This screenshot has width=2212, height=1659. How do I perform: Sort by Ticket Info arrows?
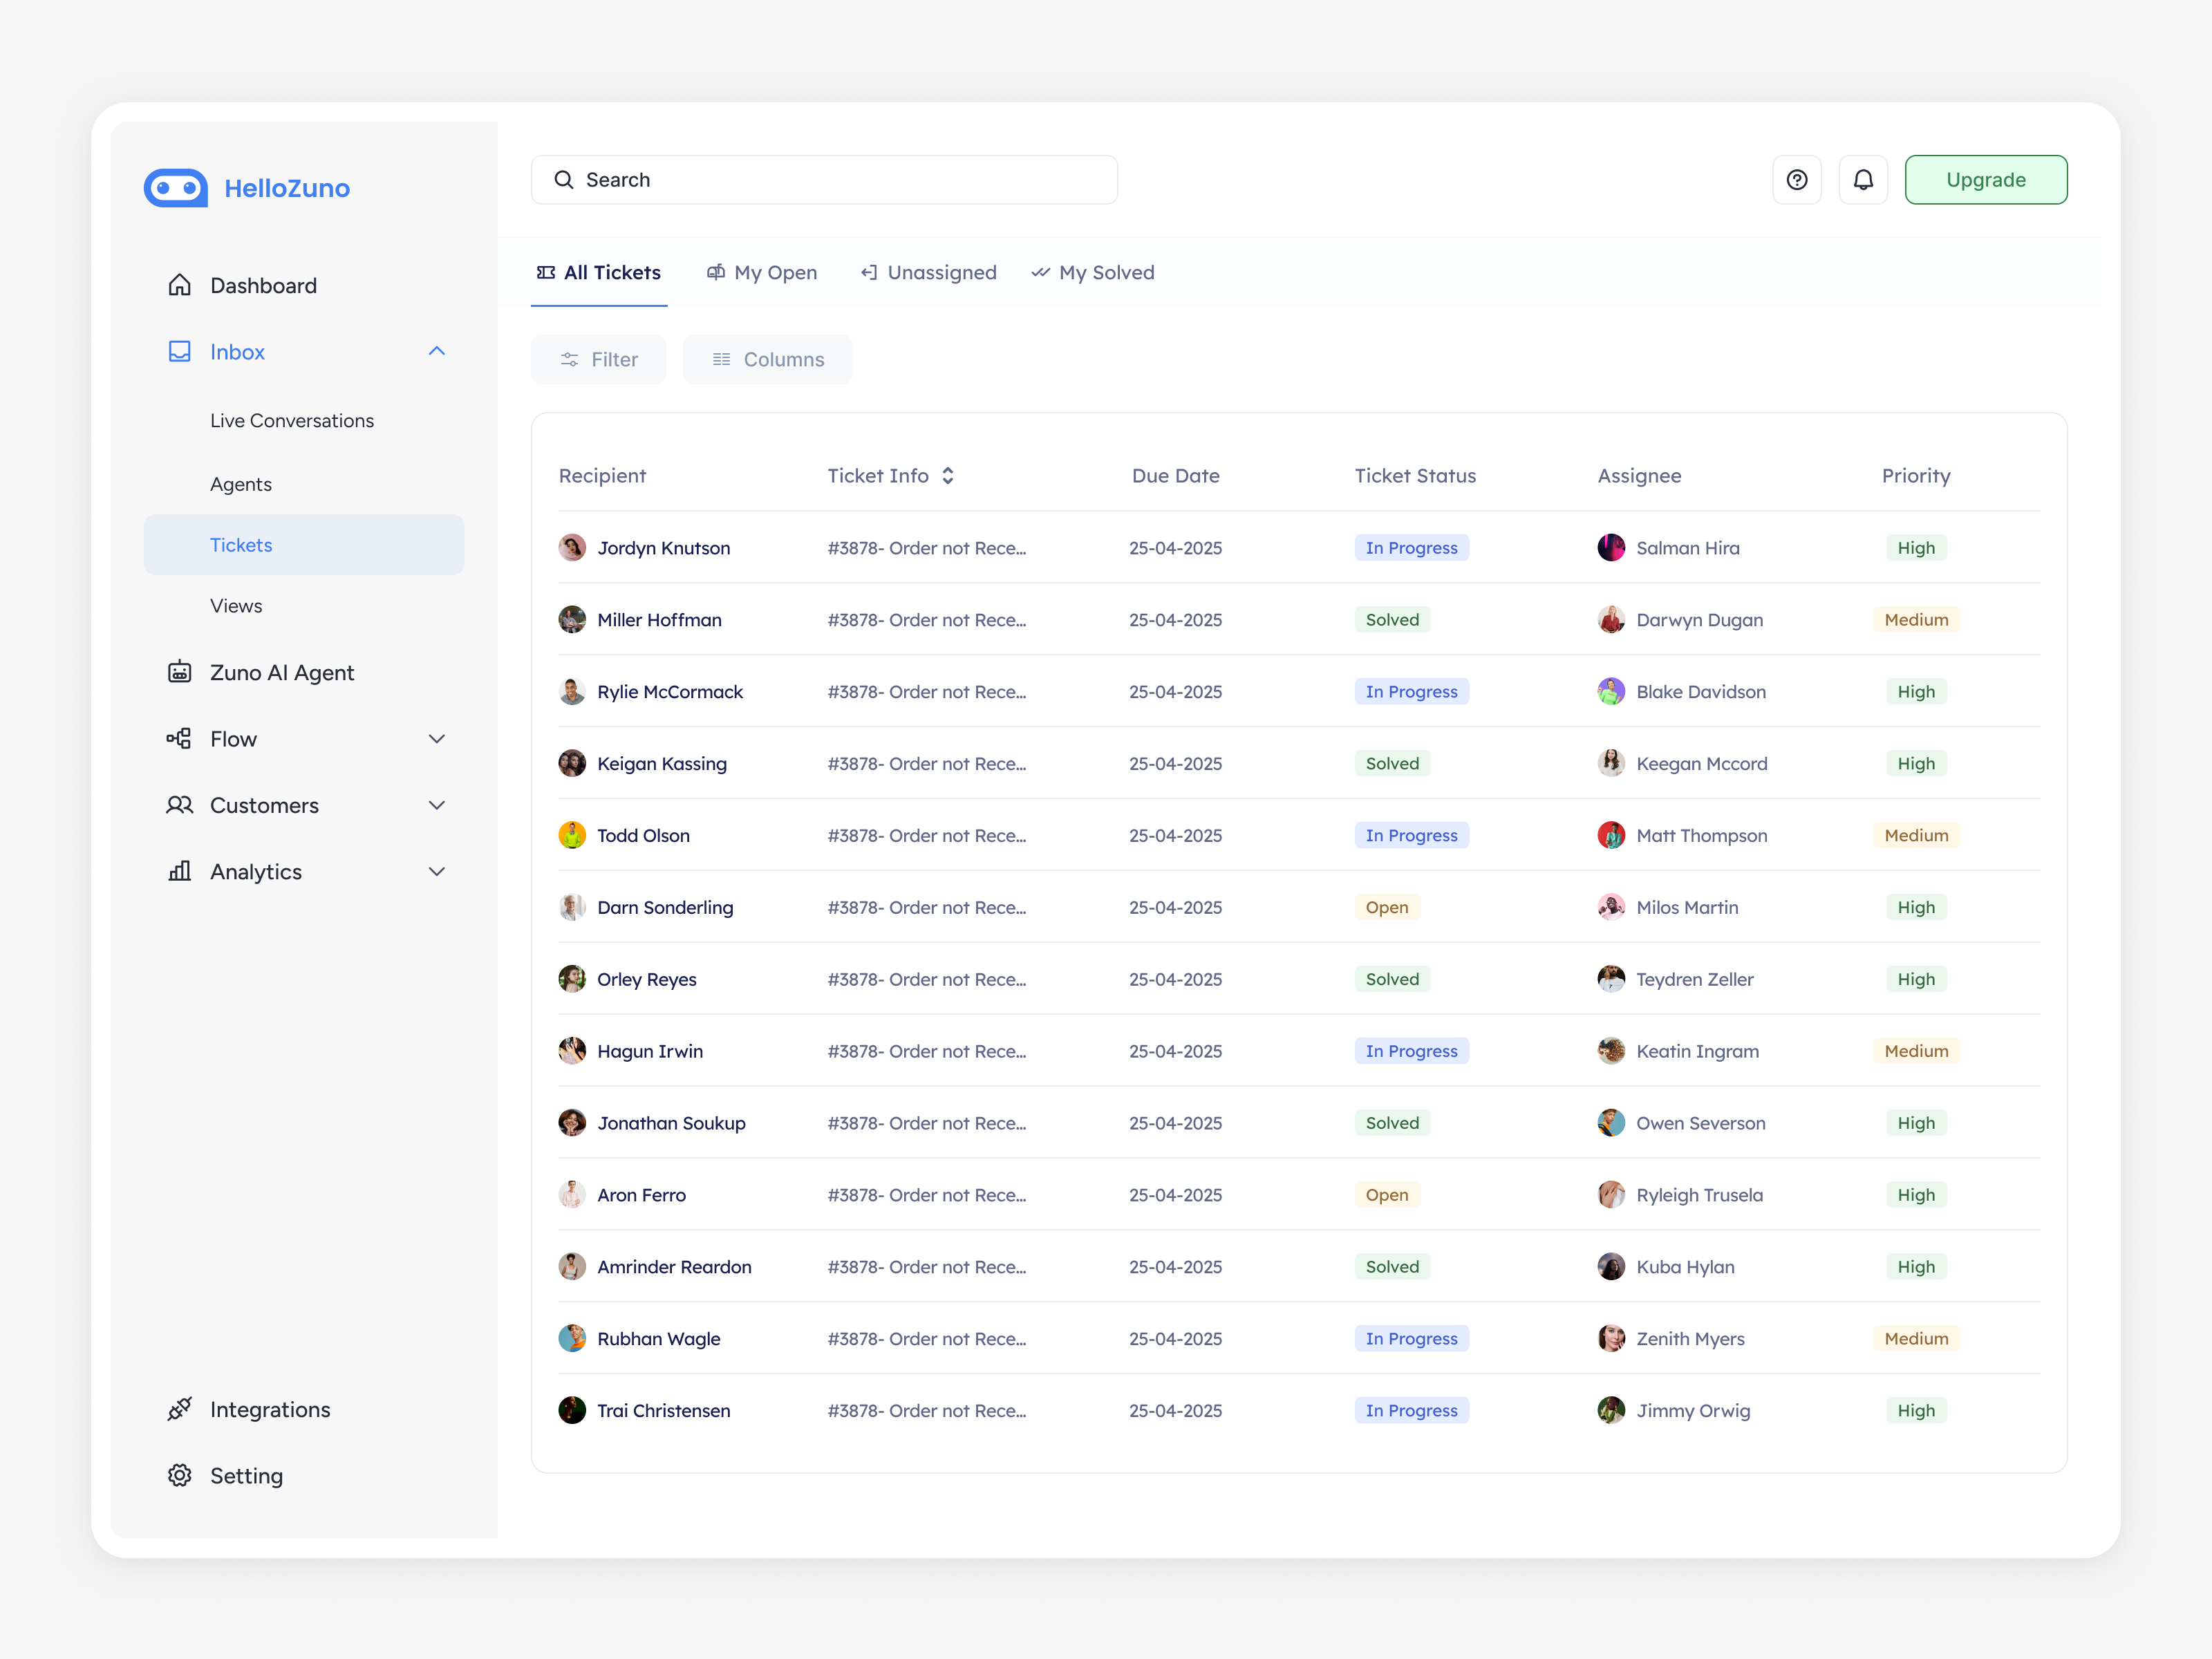(948, 476)
